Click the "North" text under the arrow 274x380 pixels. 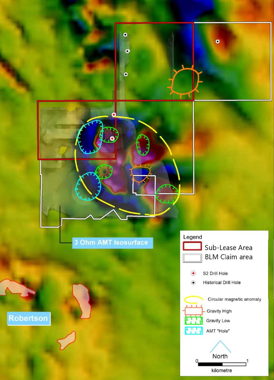tap(220, 356)
